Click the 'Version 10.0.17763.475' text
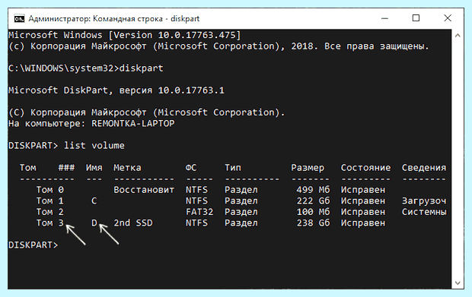 (174, 35)
